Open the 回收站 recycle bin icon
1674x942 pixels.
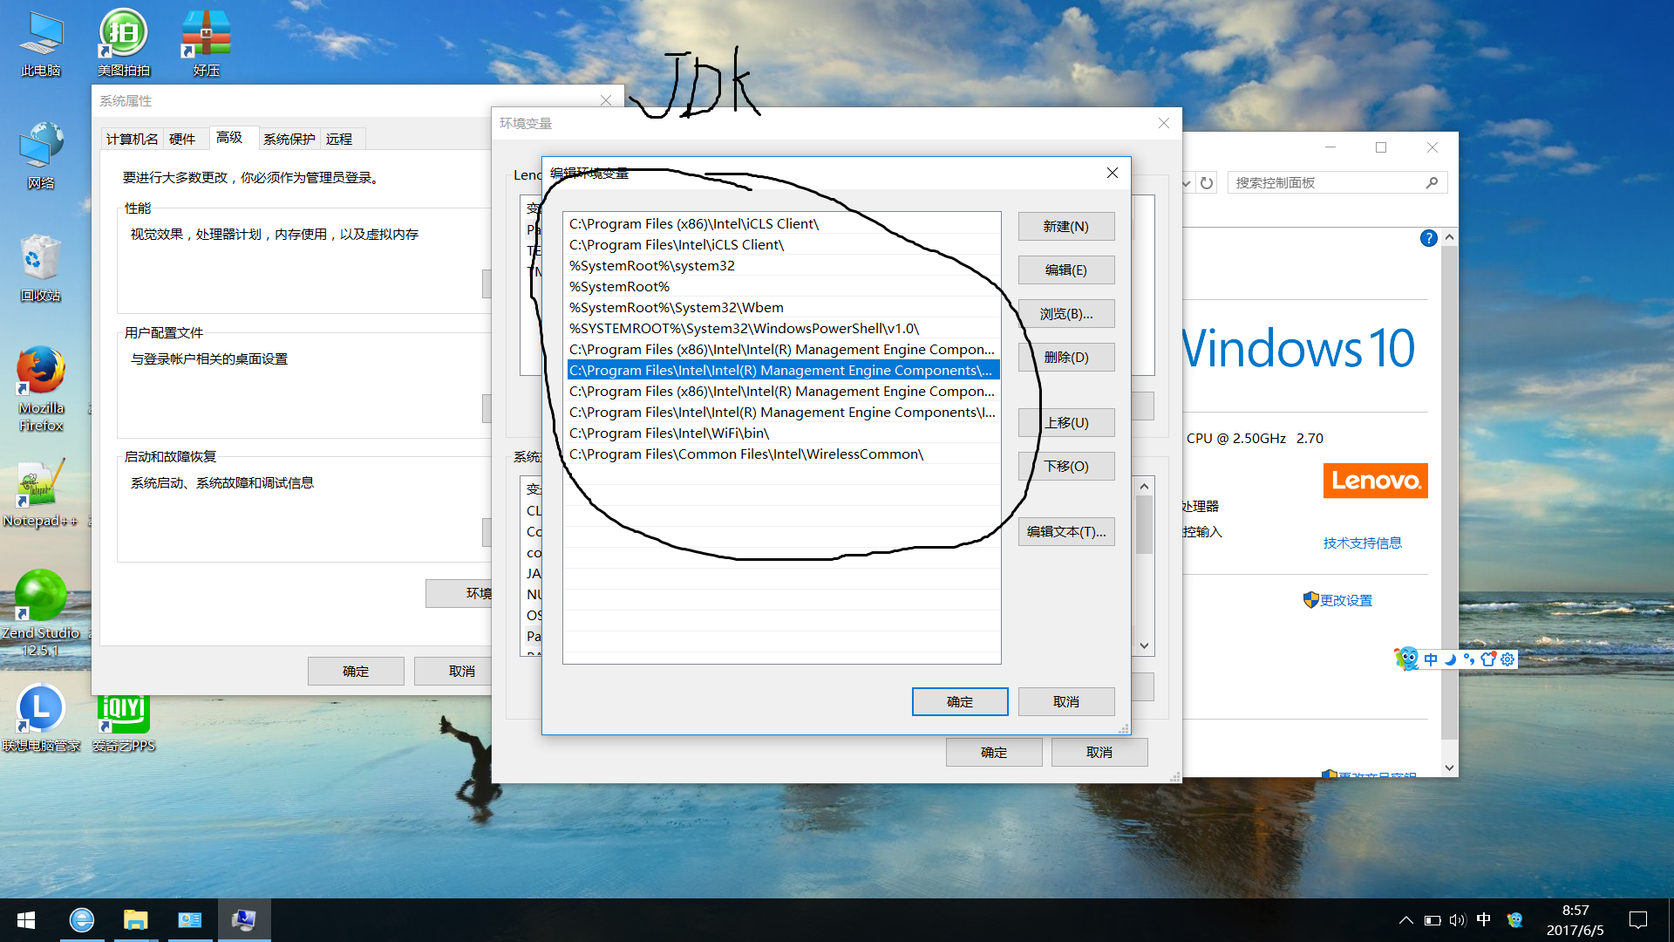[41, 269]
